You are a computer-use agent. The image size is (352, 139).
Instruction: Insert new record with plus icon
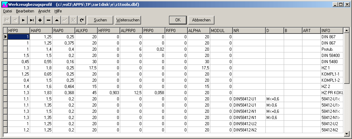pos(40,20)
